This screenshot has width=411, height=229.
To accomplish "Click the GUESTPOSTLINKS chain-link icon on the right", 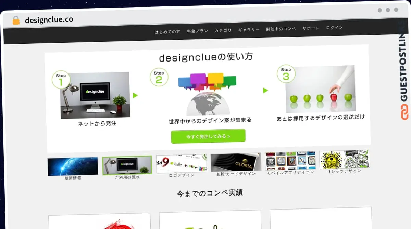I will tap(405, 111).
